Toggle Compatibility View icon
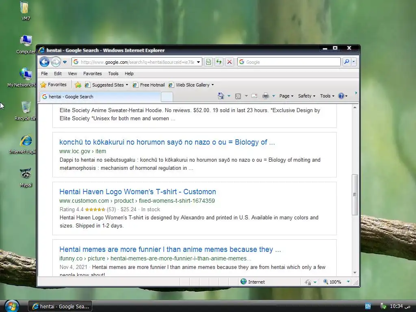This screenshot has height=312, width=416. (208, 62)
